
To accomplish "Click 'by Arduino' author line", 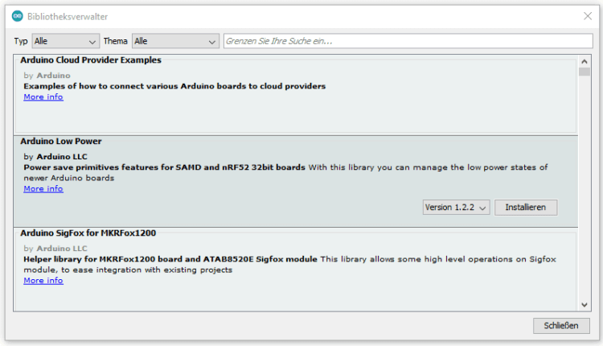I will click(x=47, y=76).
